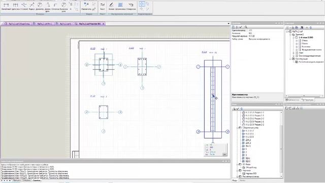325x183 pixels.
Task: Collapse the 1-й этаж 0.000 node
Action: point(294,38)
